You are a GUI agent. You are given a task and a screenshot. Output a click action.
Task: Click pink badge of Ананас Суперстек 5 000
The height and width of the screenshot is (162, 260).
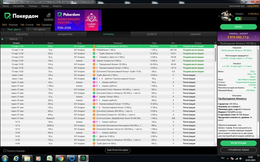click(94, 61)
